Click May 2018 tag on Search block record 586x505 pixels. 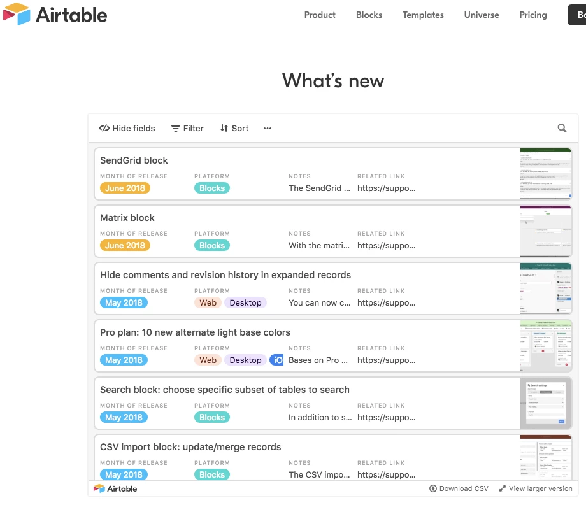click(124, 417)
